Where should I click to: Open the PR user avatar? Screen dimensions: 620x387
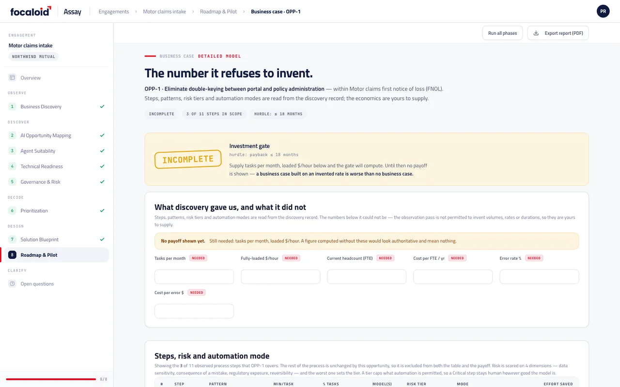(603, 11)
